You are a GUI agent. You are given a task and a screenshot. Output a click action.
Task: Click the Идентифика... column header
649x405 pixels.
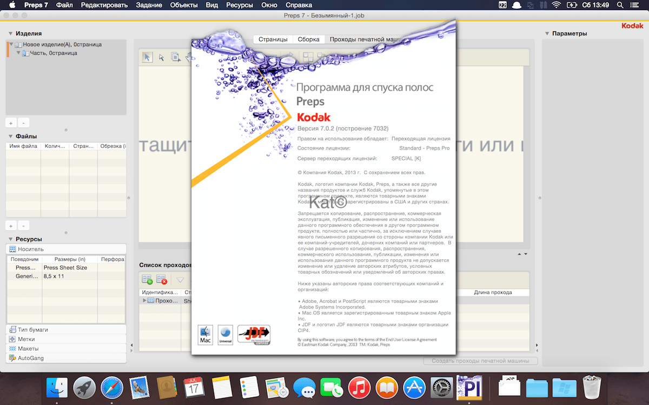click(160, 292)
